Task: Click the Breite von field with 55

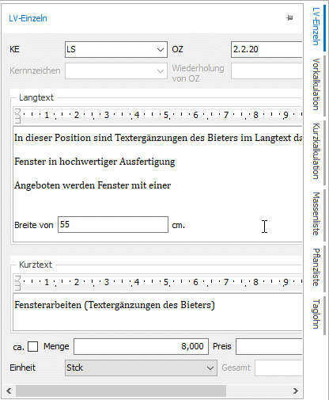Action: [x=113, y=225]
